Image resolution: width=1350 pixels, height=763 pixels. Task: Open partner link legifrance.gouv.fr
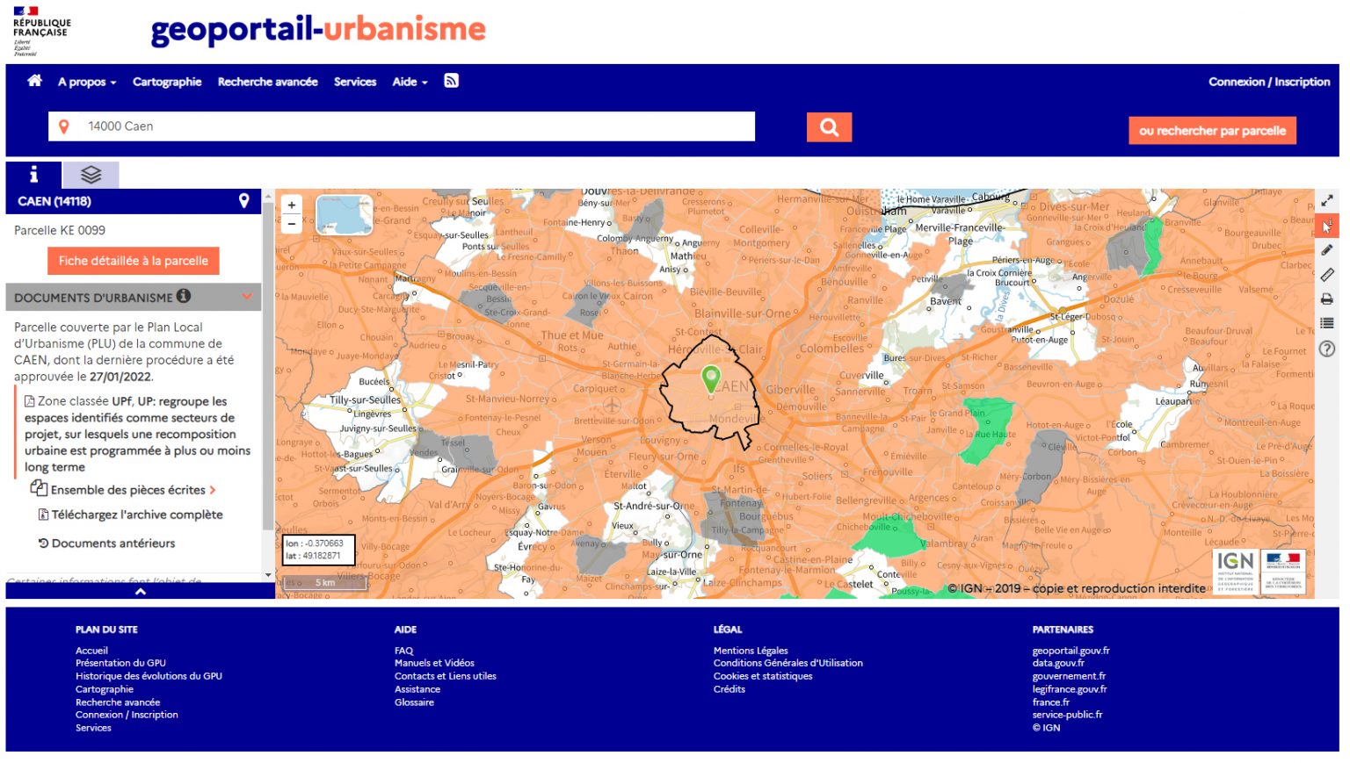pos(1070,689)
